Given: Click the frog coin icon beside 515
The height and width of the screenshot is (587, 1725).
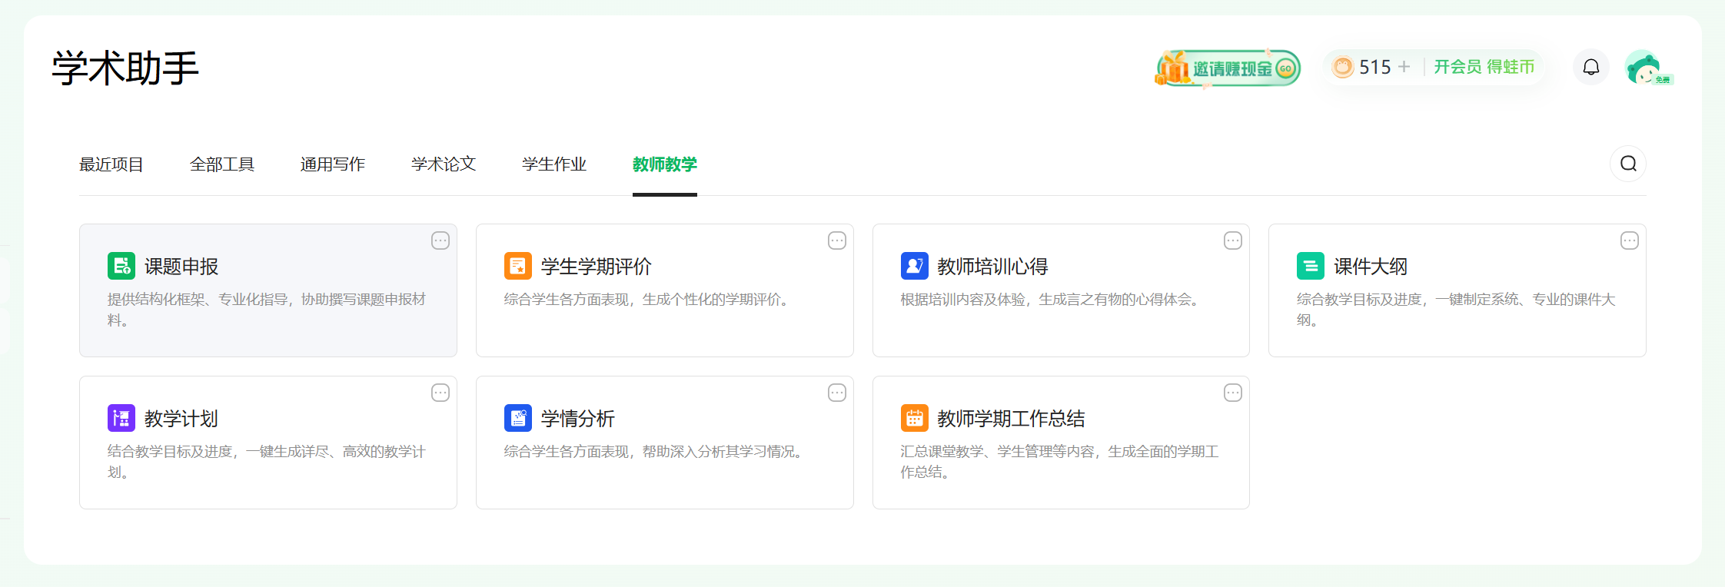Looking at the screenshot, I should 1343,67.
